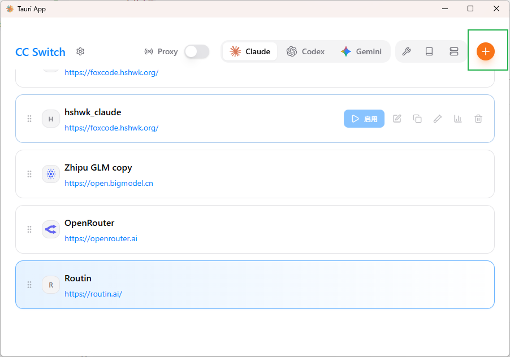Image resolution: width=510 pixels, height=357 pixels.
Task: Open hshwk_claude's foxcode.hshwk.org link
Action: pyautogui.click(x=111, y=128)
